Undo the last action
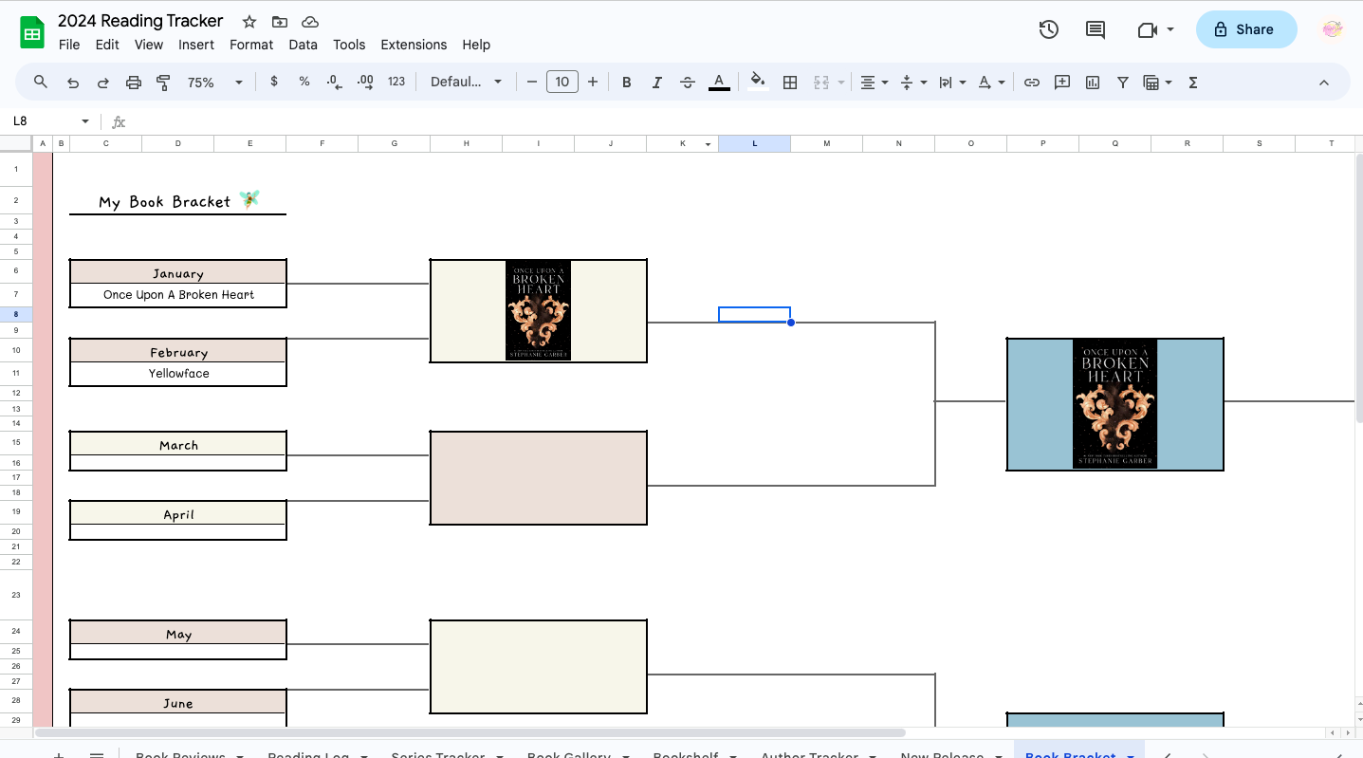The image size is (1363, 758). [73, 83]
